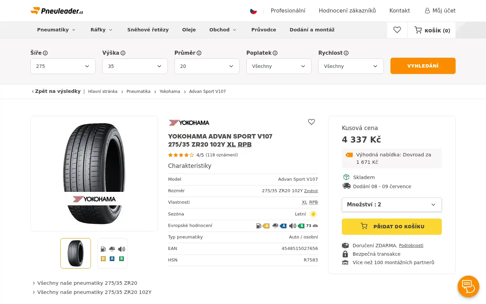Click the Yokohama brand logo above title
Image resolution: width=486 pixels, height=304 pixels.
[189, 123]
